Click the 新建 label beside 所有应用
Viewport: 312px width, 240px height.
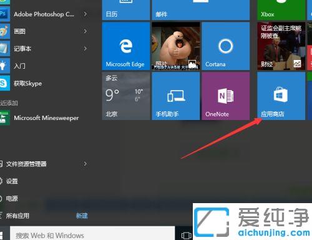[82, 216]
